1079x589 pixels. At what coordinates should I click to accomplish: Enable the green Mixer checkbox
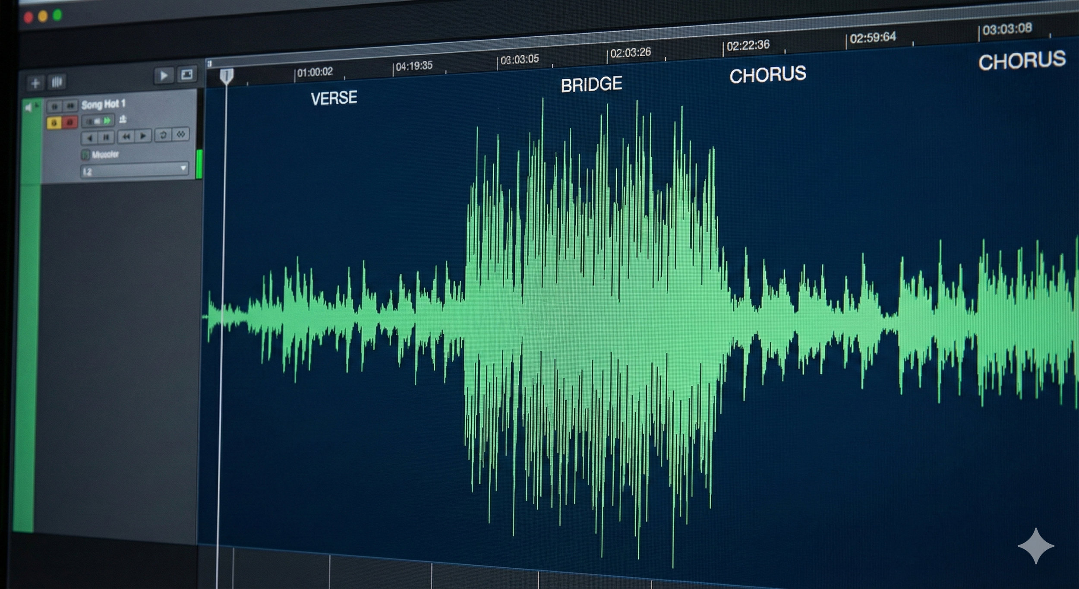coord(85,155)
